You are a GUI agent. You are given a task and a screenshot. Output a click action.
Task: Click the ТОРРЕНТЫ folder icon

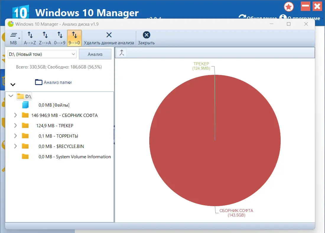25,136
